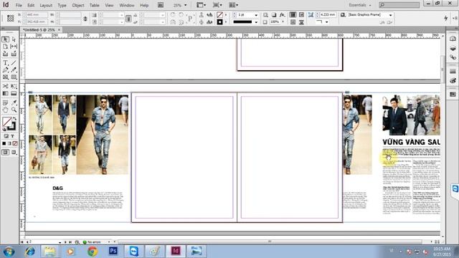Select the Hand tool
The image size is (459, 258).
tap(6, 110)
